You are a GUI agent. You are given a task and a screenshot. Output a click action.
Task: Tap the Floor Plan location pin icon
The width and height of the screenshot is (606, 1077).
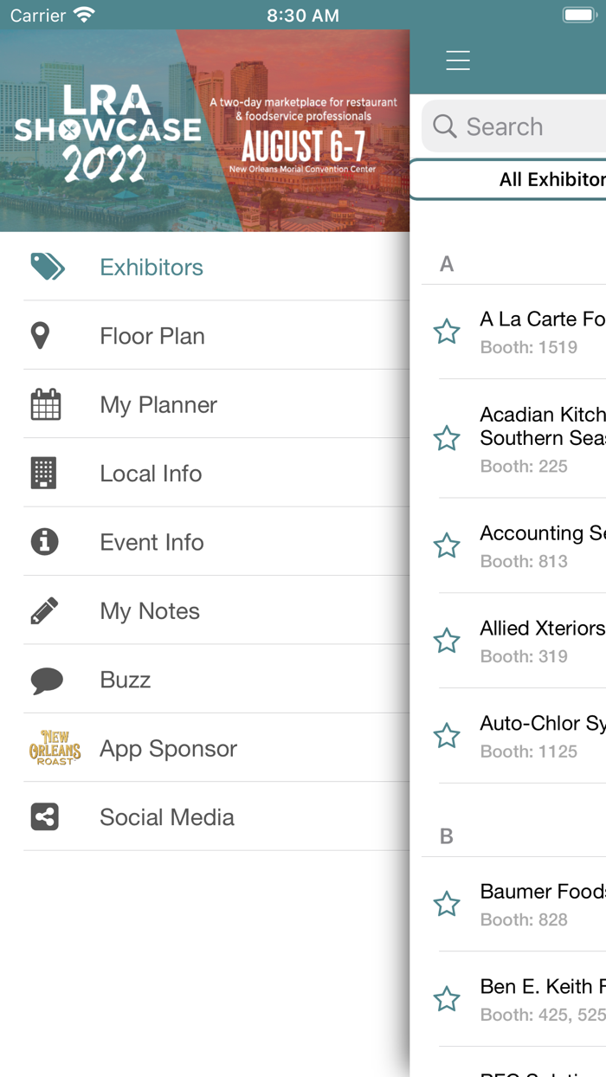(40, 336)
